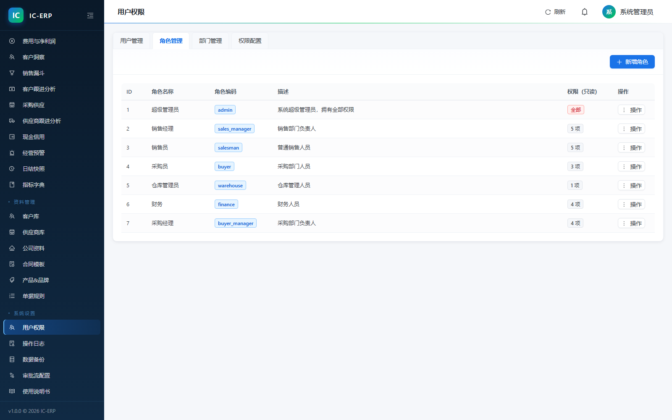The width and height of the screenshot is (672, 420).
Task: Open 公司资料 in the sidebar
Action: 52,248
